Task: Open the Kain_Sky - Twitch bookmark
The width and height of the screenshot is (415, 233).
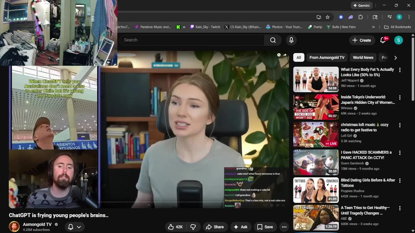Action: point(205,27)
